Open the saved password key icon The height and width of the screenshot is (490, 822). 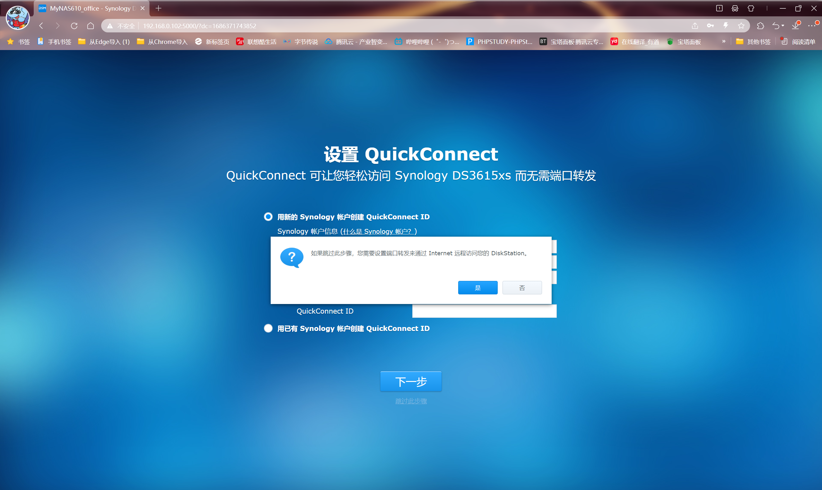[710, 26]
